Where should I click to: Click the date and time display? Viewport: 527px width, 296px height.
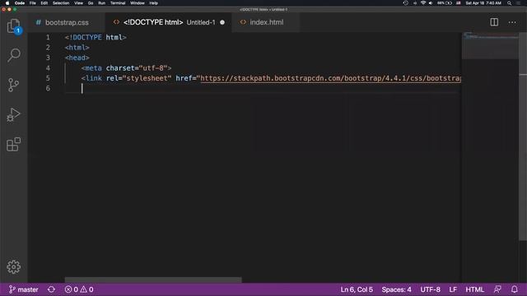pos(483,3)
